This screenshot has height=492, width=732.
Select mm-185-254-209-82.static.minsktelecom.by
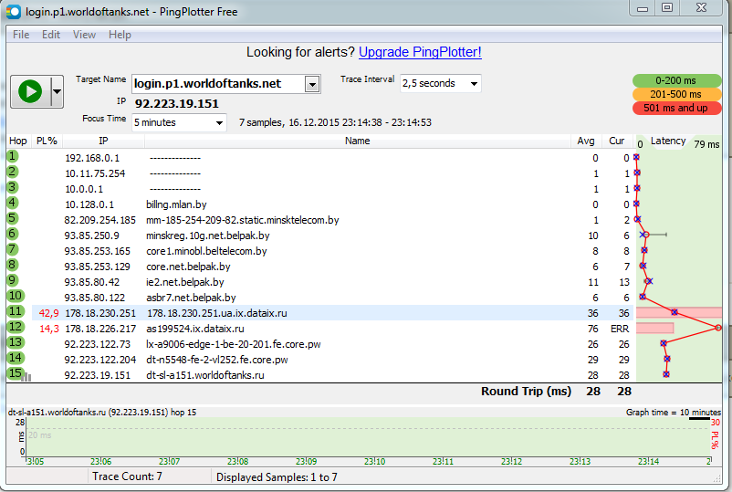coord(243,220)
